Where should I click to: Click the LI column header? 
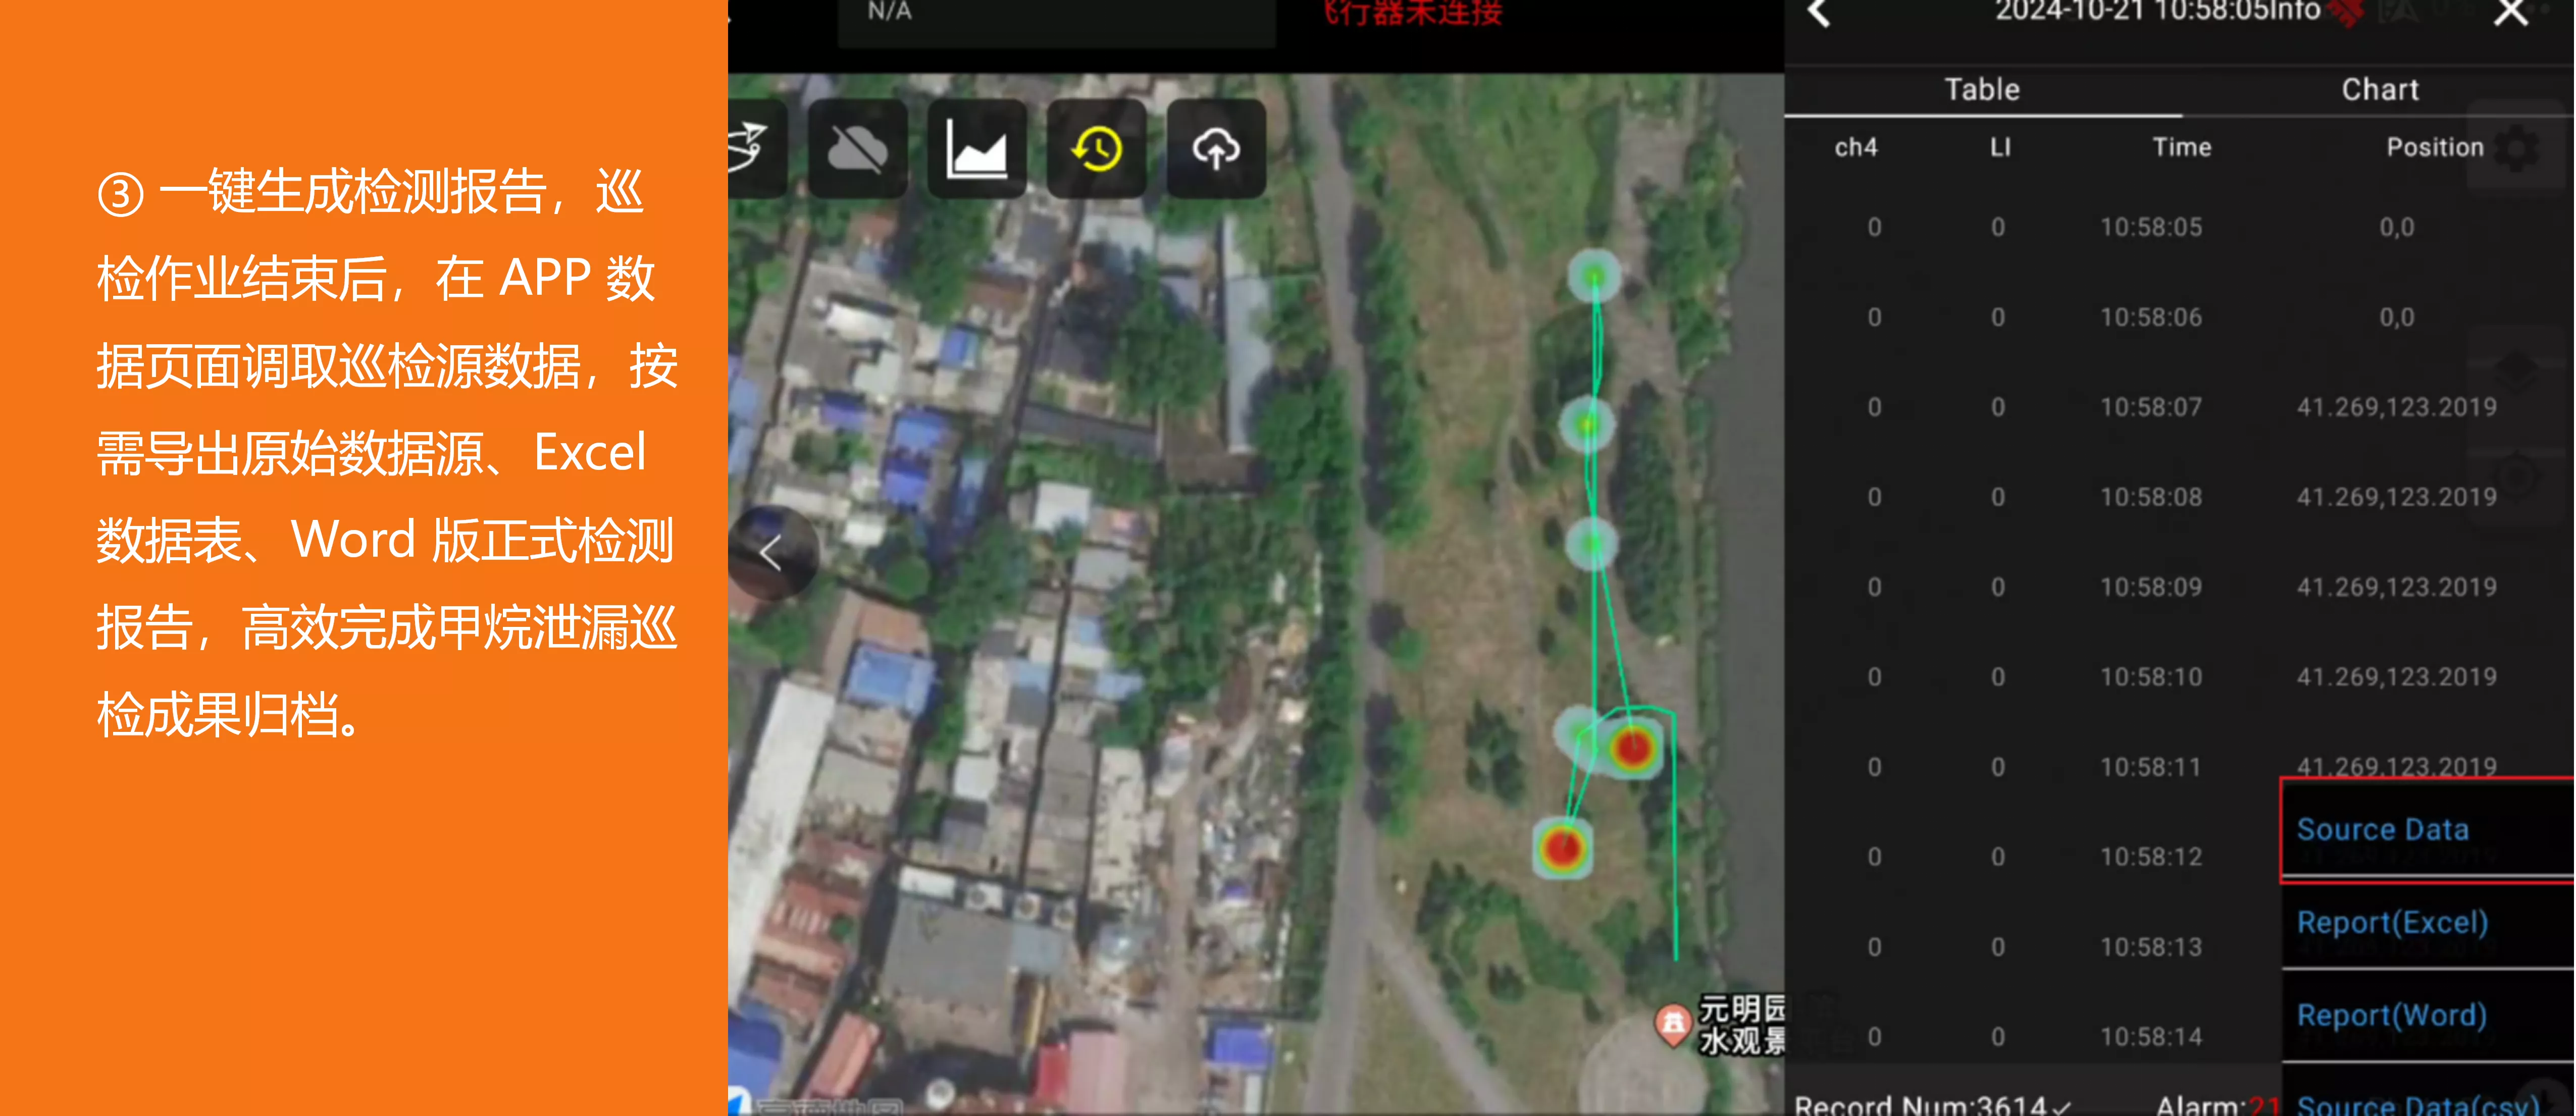pos(1999,148)
